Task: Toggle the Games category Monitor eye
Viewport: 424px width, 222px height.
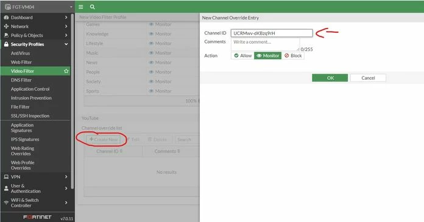Action: [152, 24]
